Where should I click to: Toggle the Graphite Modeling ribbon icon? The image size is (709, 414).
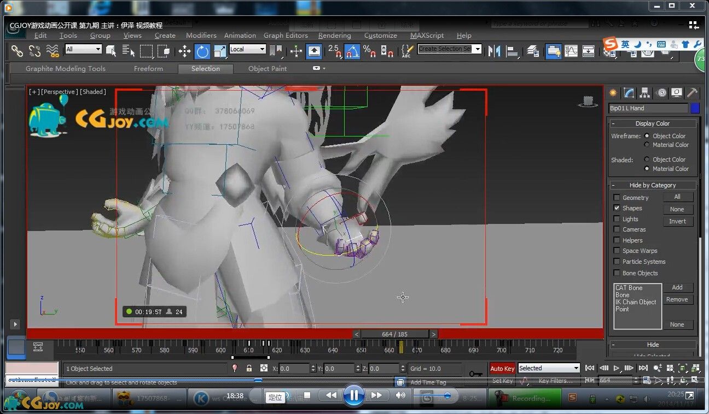click(x=553, y=51)
